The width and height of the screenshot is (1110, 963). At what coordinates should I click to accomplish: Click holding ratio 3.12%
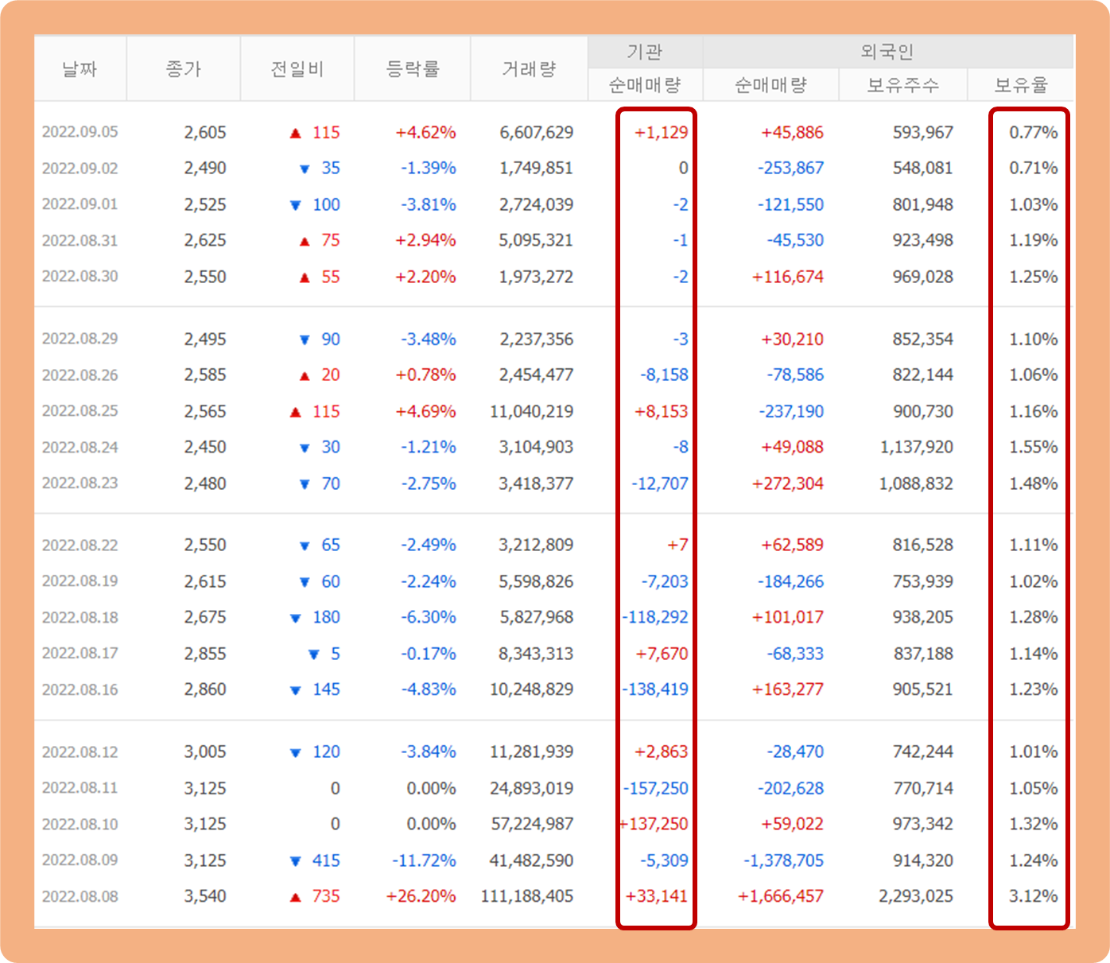pos(1034,896)
